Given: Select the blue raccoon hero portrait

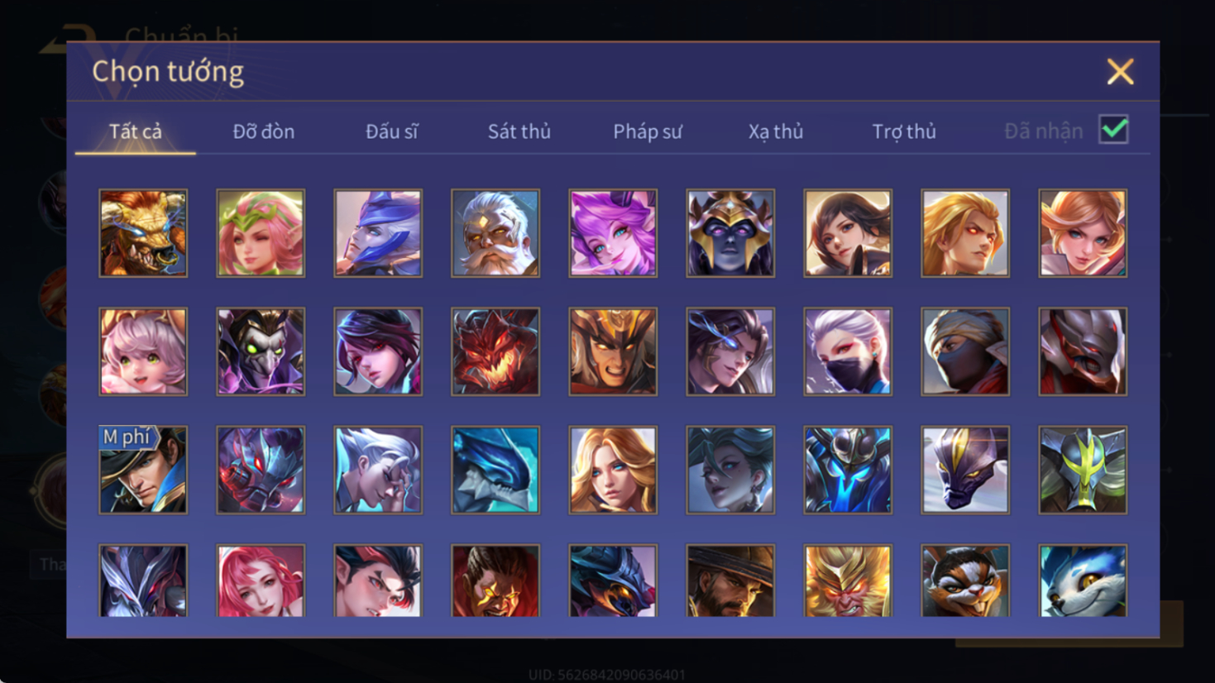Looking at the screenshot, I should pyautogui.click(x=1083, y=580).
